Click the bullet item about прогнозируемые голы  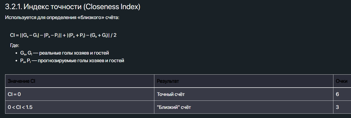pyautogui.click(x=72, y=61)
